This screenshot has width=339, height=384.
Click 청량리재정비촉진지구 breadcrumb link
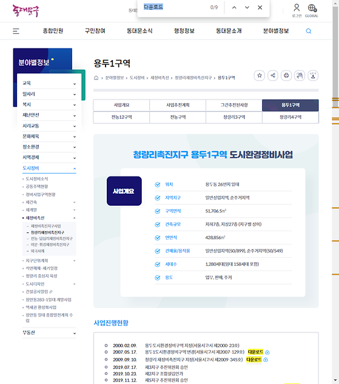[193, 78]
